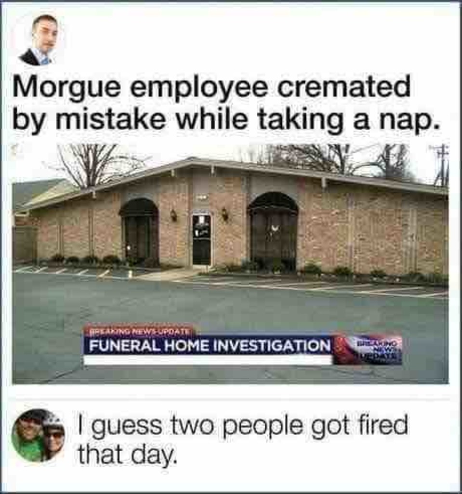
Task: Click the glass center door of building
Action: 201,240
